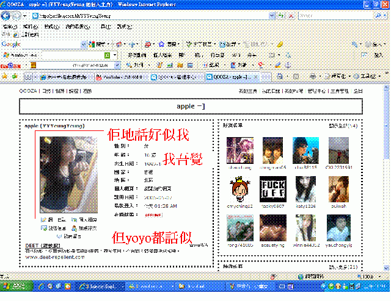
Task: Click the add friend person icon
Action: (74, 228)
